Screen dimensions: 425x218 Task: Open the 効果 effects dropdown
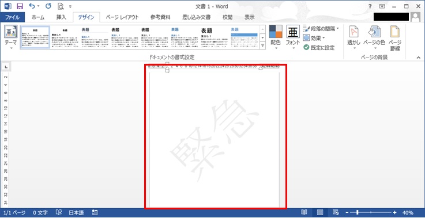[x=314, y=38]
